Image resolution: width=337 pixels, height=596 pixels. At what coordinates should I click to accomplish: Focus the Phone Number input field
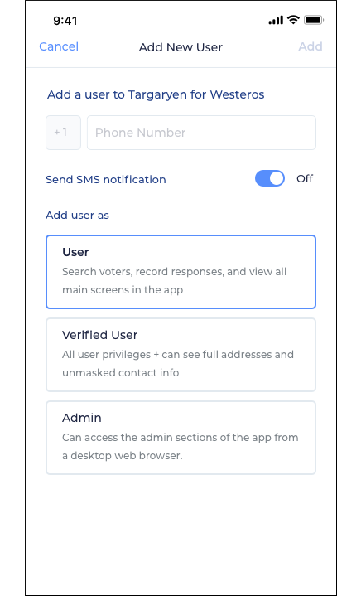[x=201, y=133]
